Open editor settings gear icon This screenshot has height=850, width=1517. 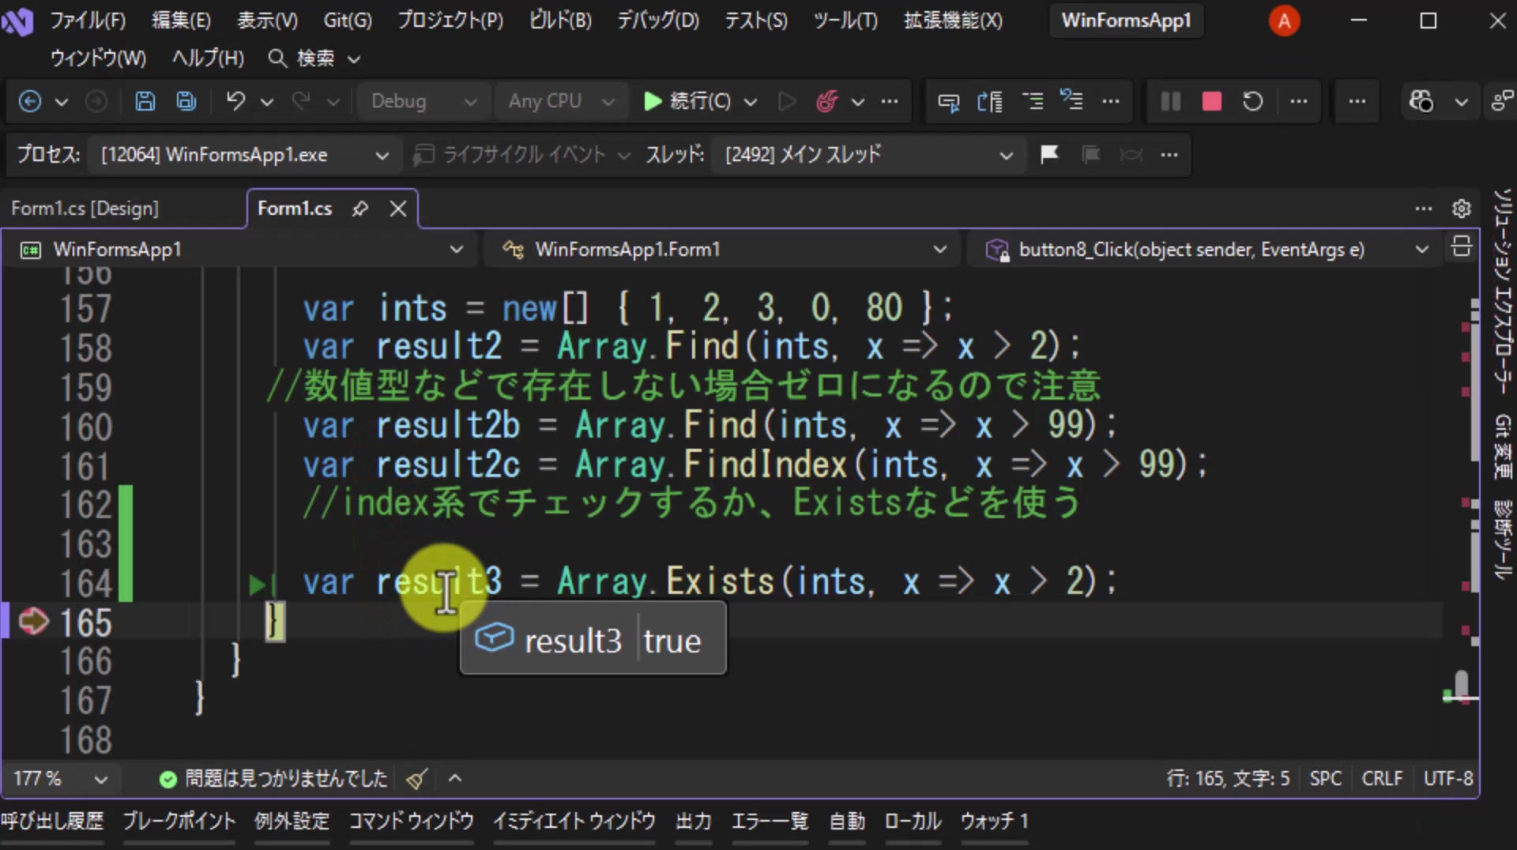pos(1462,209)
